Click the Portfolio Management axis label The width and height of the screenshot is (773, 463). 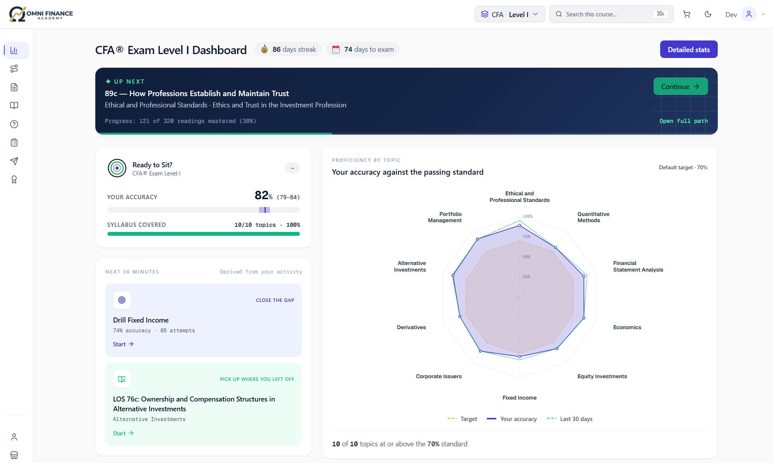[445, 217]
